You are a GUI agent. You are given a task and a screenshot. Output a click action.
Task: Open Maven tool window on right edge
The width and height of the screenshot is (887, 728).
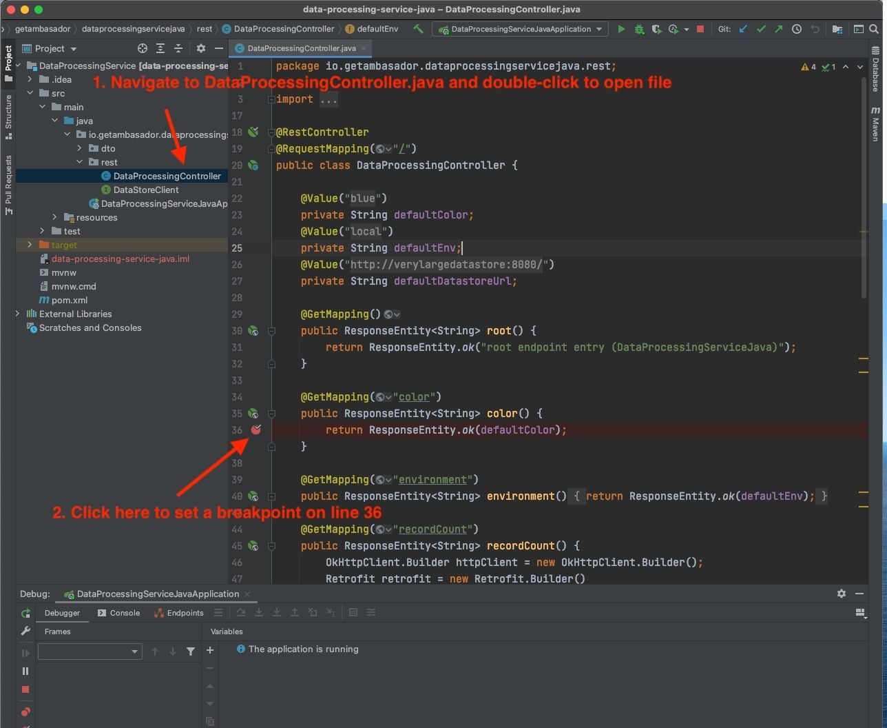point(875,124)
